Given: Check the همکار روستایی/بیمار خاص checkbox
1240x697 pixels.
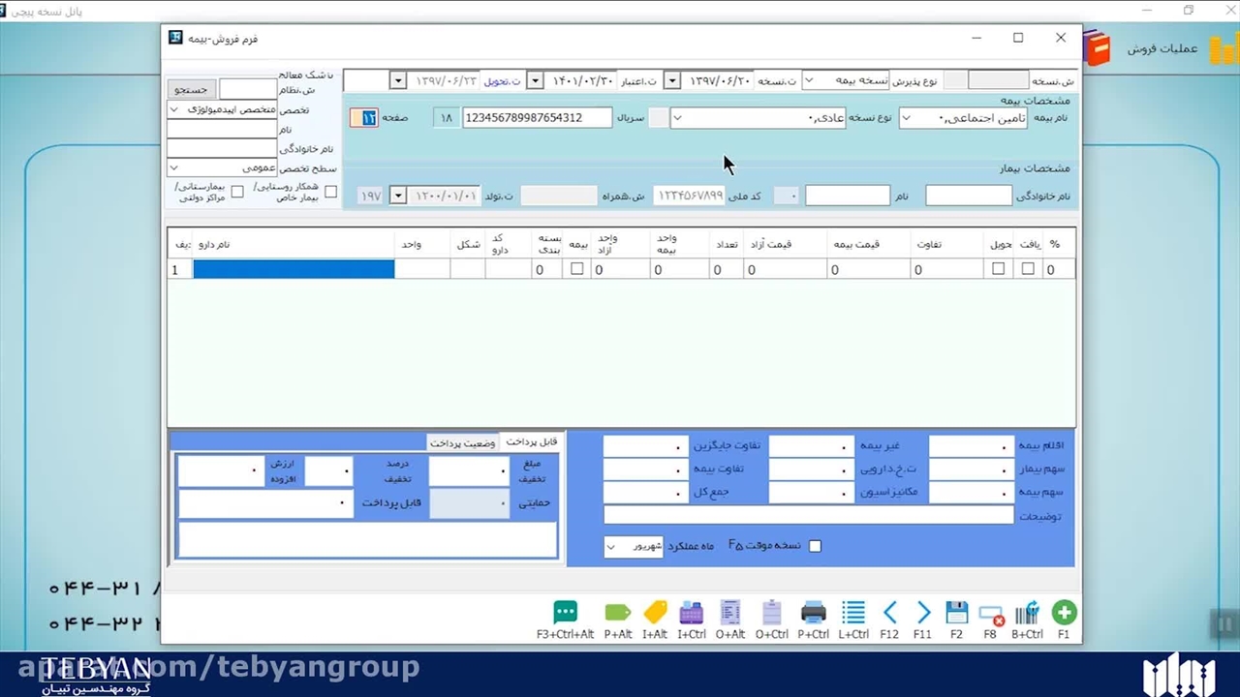Looking at the screenshot, I should click(330, 192).
